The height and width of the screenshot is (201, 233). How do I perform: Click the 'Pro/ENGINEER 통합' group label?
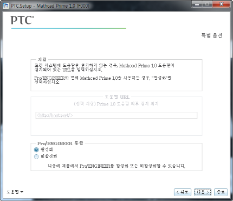tap(60, 143)
